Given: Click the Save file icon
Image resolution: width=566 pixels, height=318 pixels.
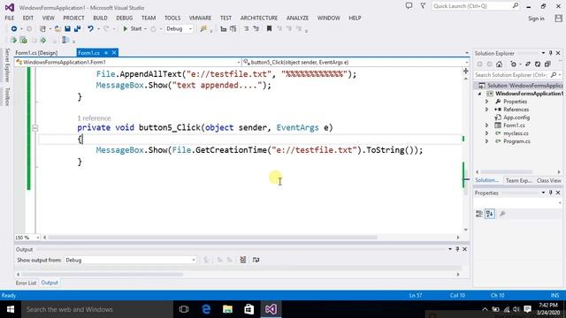Looking at the screenshot, I should (x=67, y=29).
